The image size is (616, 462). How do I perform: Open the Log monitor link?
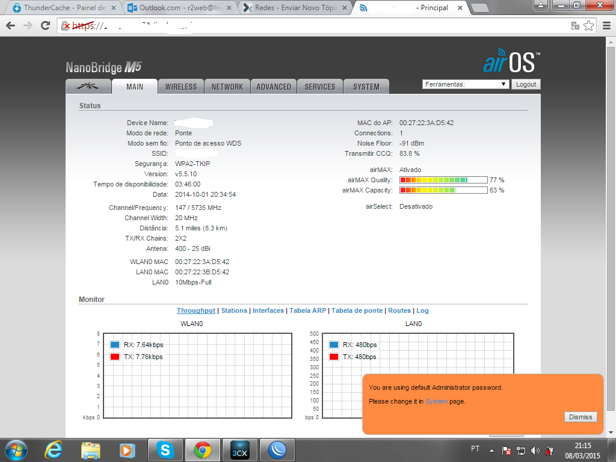(x=422, y=310)
